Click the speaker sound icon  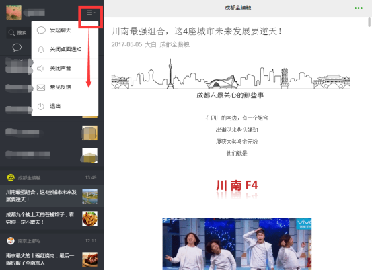point(41,69)
